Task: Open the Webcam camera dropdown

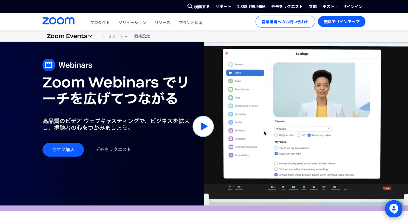Action: (303, 129)
